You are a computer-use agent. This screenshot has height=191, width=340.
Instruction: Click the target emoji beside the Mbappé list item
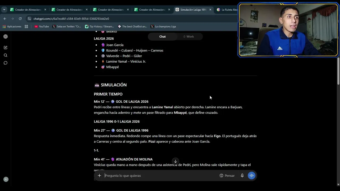pyautogui.click(x=103, y=67)
